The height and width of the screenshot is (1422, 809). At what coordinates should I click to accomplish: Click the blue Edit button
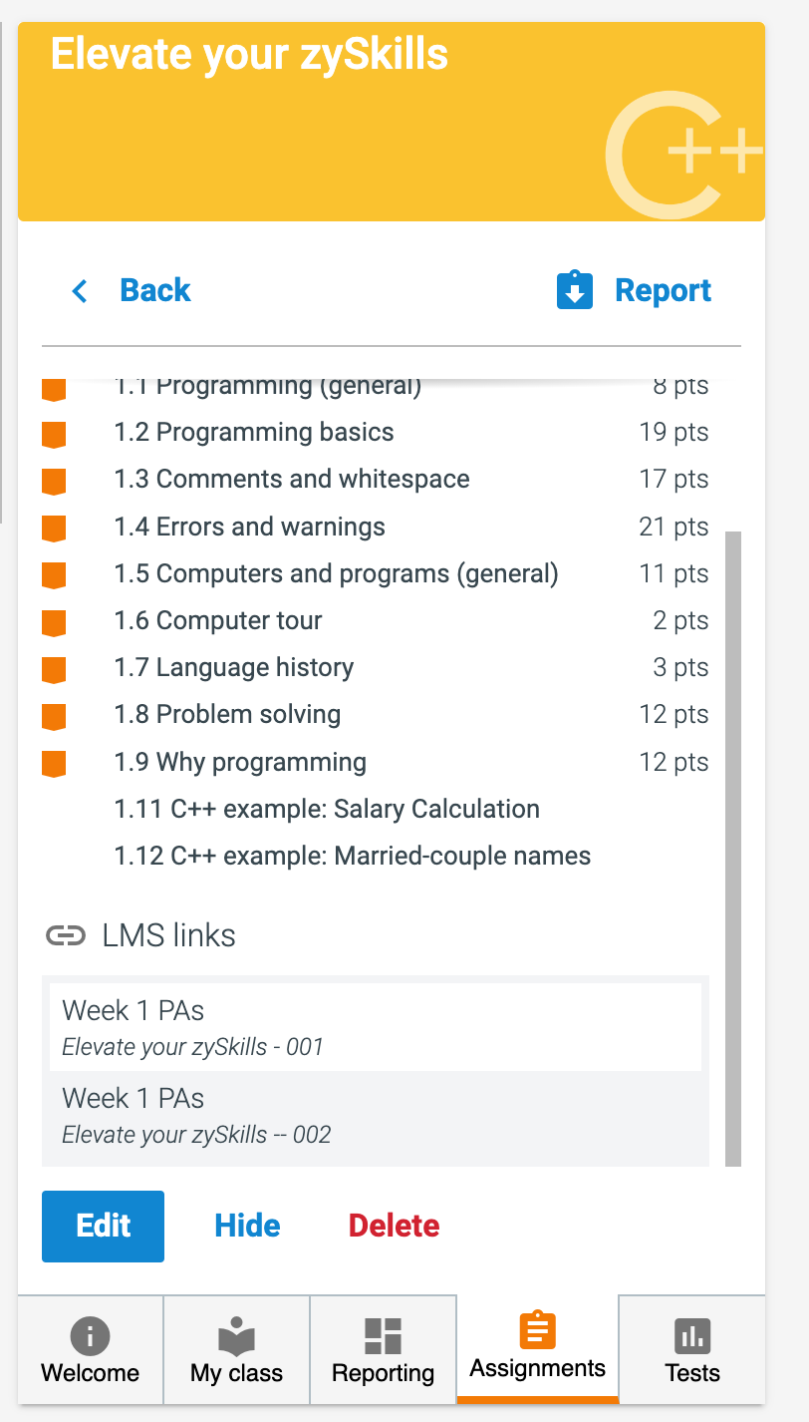point(103,1226)
